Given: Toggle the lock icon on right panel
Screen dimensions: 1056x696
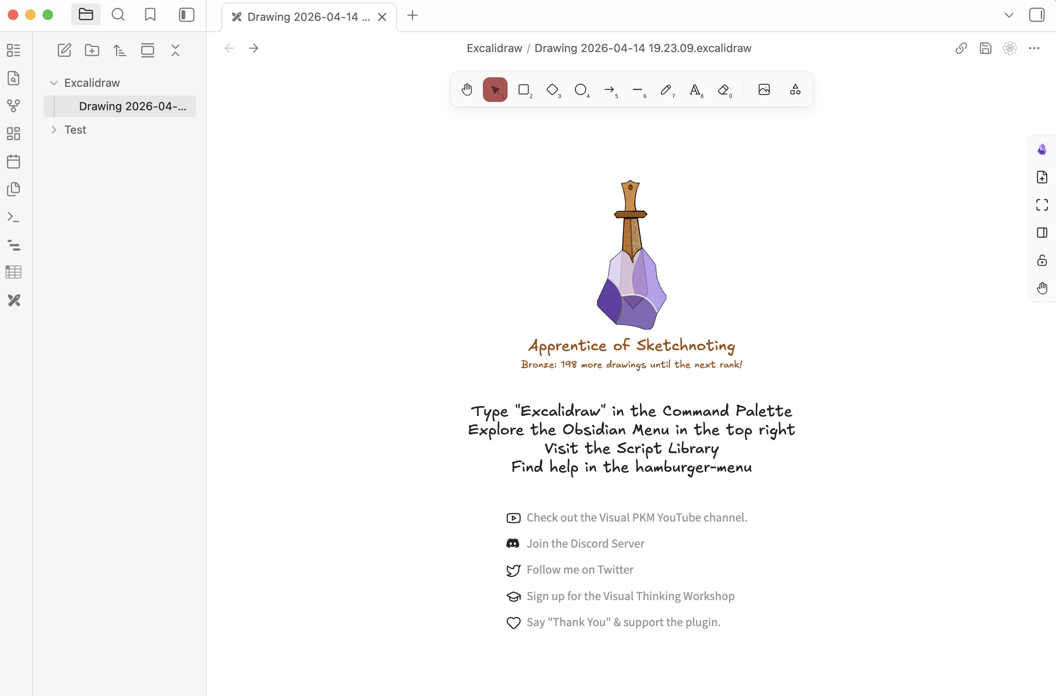Looking at the screenshot, I should click(x=1042, y=260).
